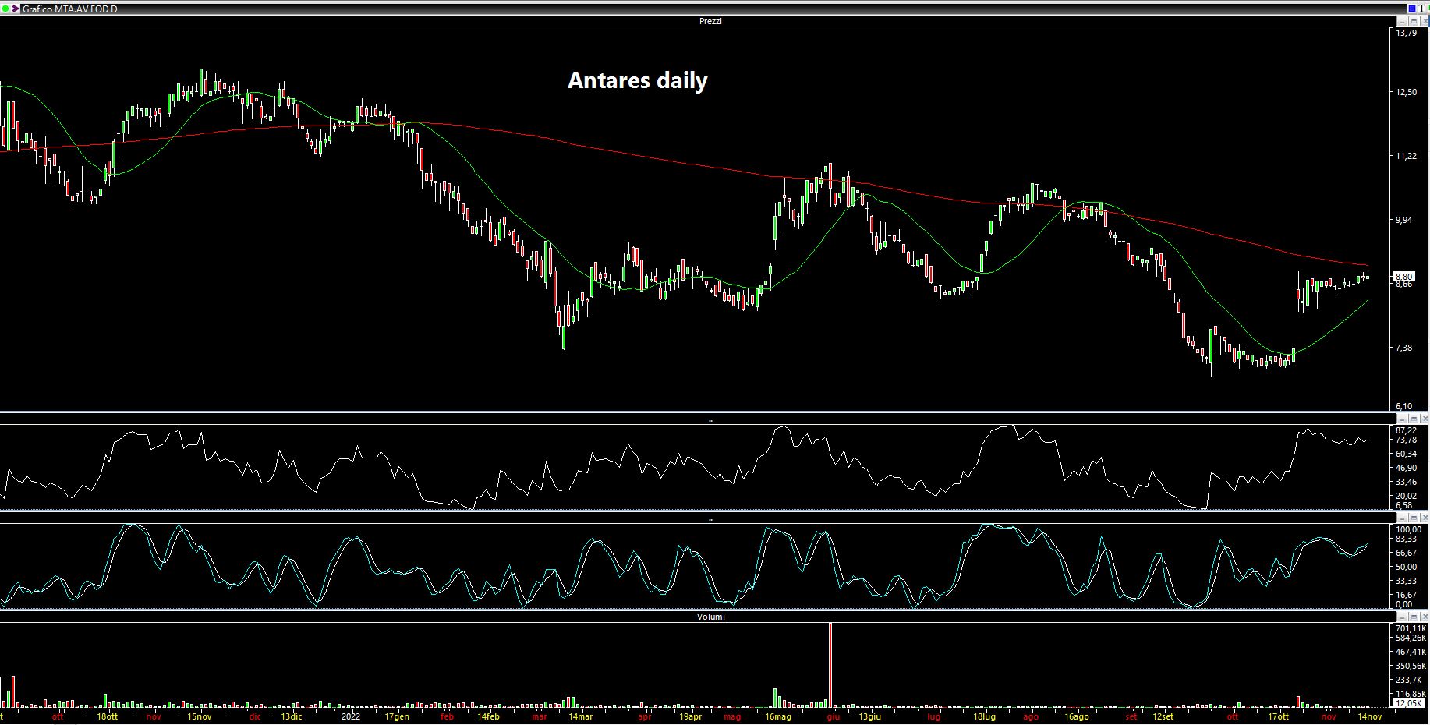
Task: Click the 16mag date marker
Action: [778, 716]
